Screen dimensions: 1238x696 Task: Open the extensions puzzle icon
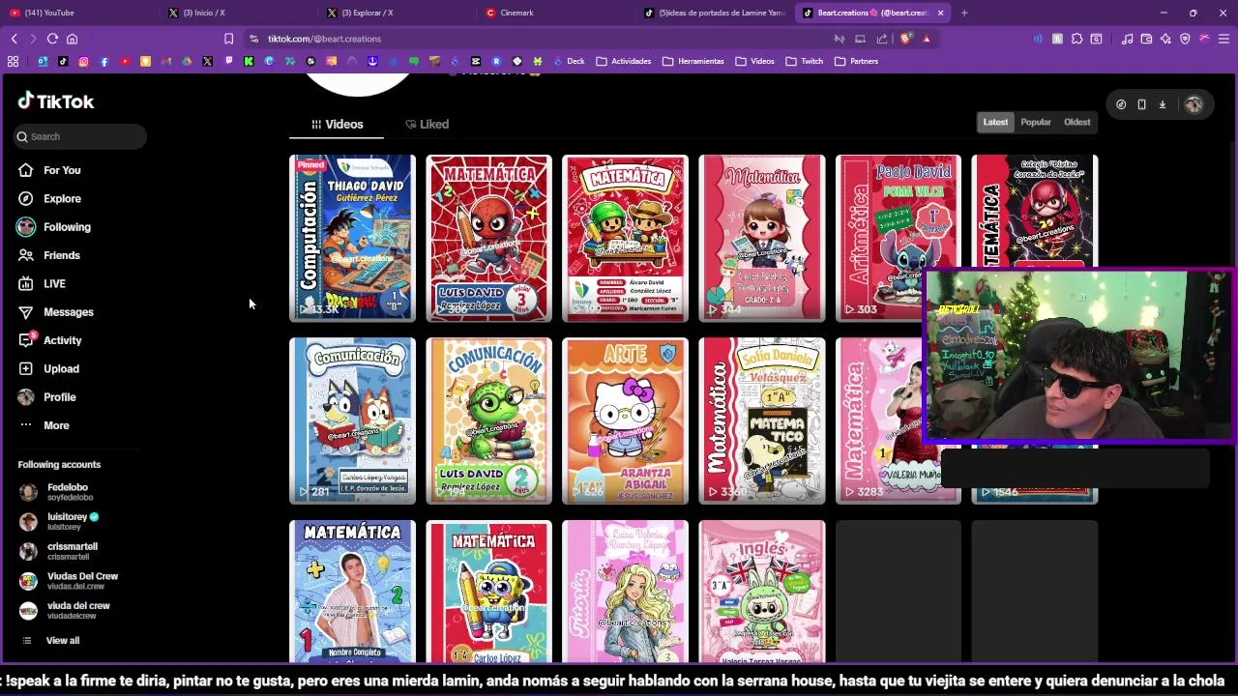coord(1076,39)
